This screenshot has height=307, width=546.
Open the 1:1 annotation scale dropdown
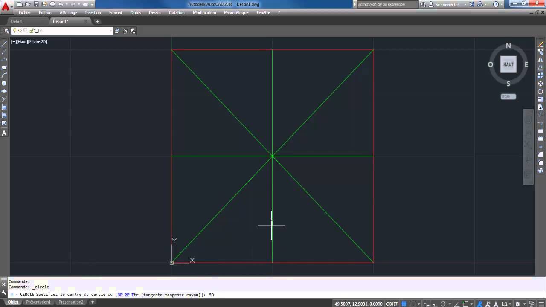[506, 304]
